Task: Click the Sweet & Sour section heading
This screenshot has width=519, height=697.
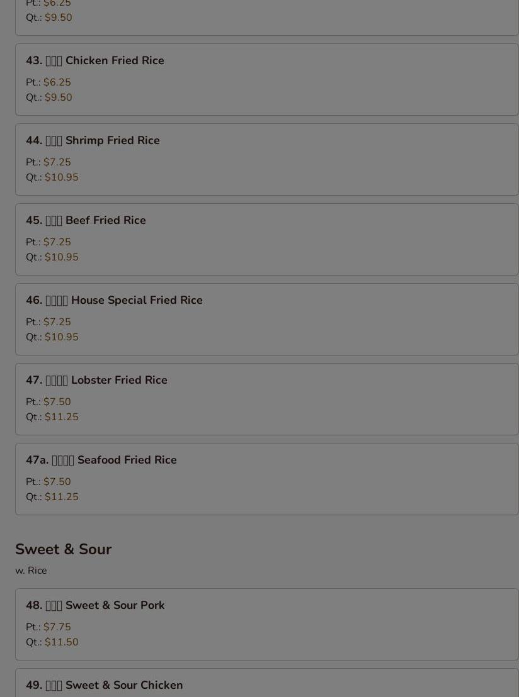Action: pyautogui.click(x=63, y=549)
